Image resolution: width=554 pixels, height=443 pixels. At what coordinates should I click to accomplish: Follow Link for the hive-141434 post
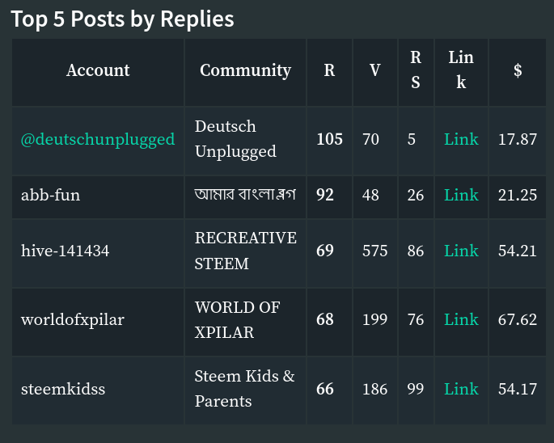[x=461, y=251]
